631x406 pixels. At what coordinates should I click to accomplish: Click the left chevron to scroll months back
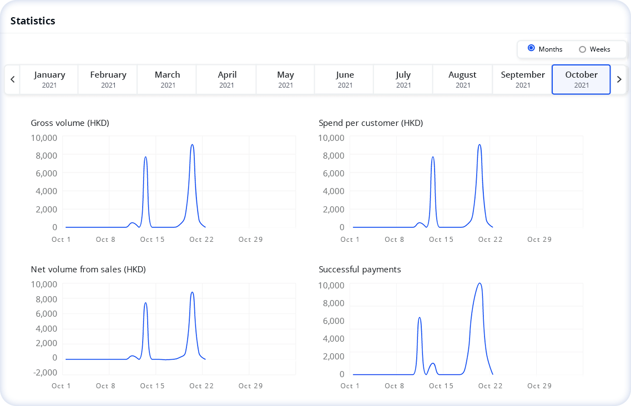tap(12, 79)
